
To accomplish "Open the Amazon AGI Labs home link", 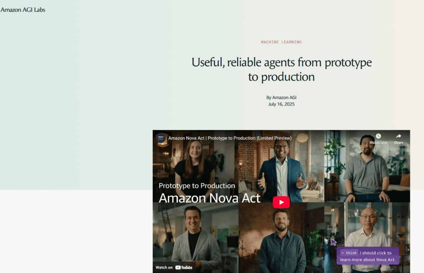I will [x=23, y=10].
